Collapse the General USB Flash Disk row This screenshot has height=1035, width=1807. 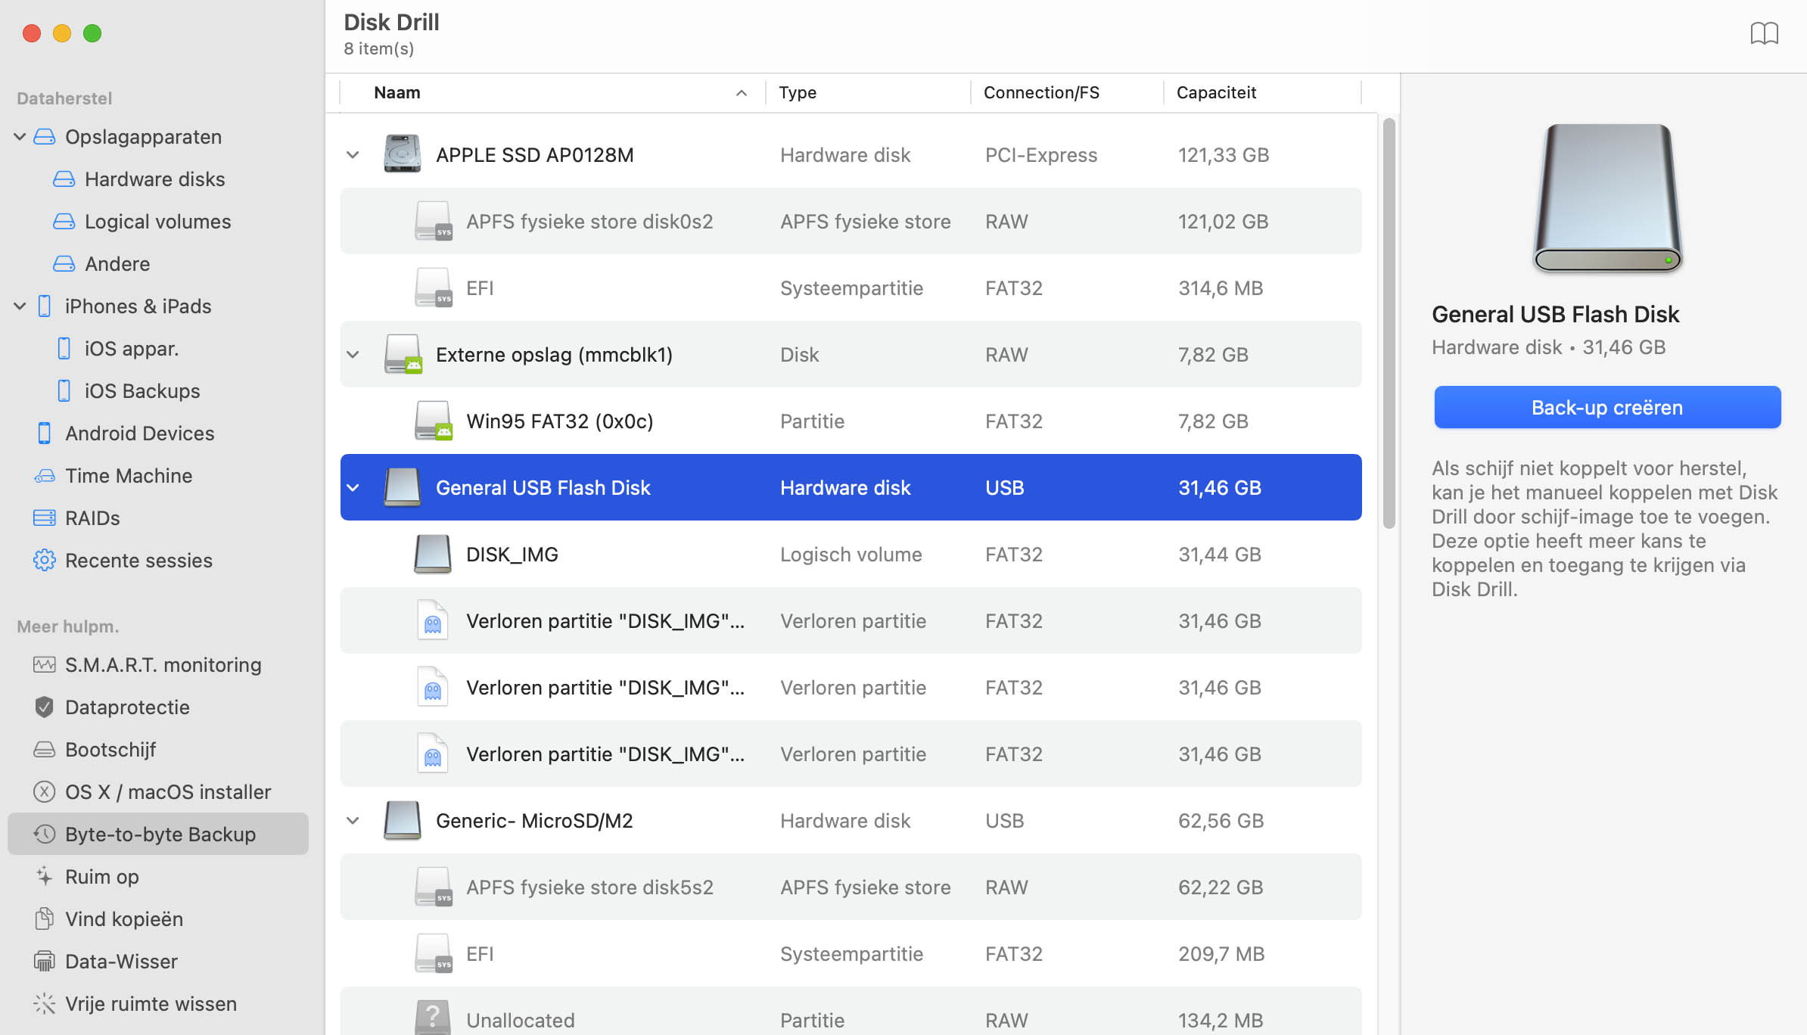(353, 488)
